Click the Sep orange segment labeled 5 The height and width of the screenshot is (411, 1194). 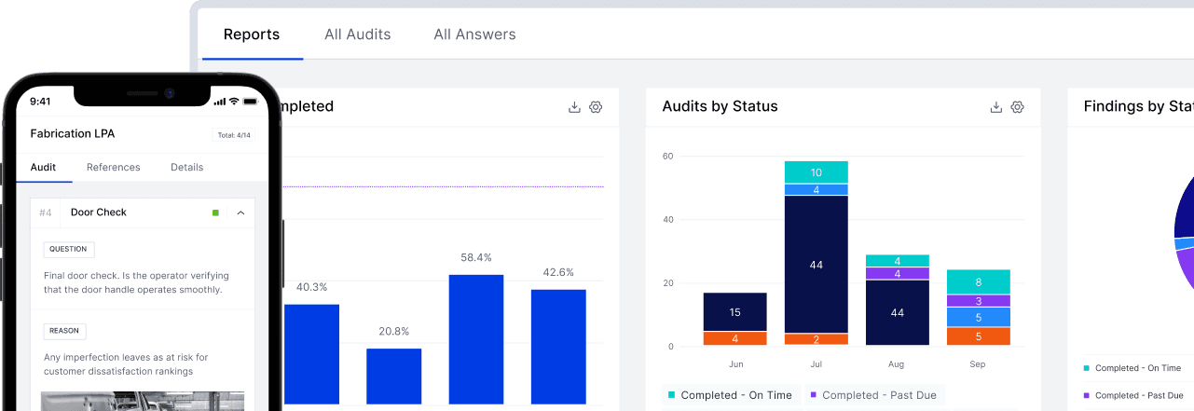coord(979,336)
